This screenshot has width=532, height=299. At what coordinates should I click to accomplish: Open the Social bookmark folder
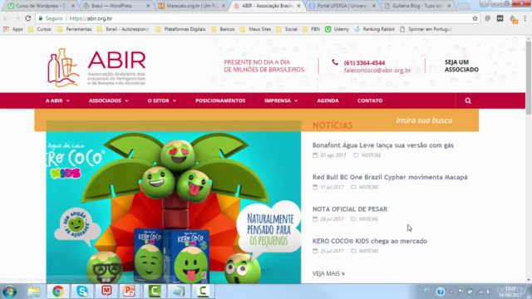pos(287,29)
